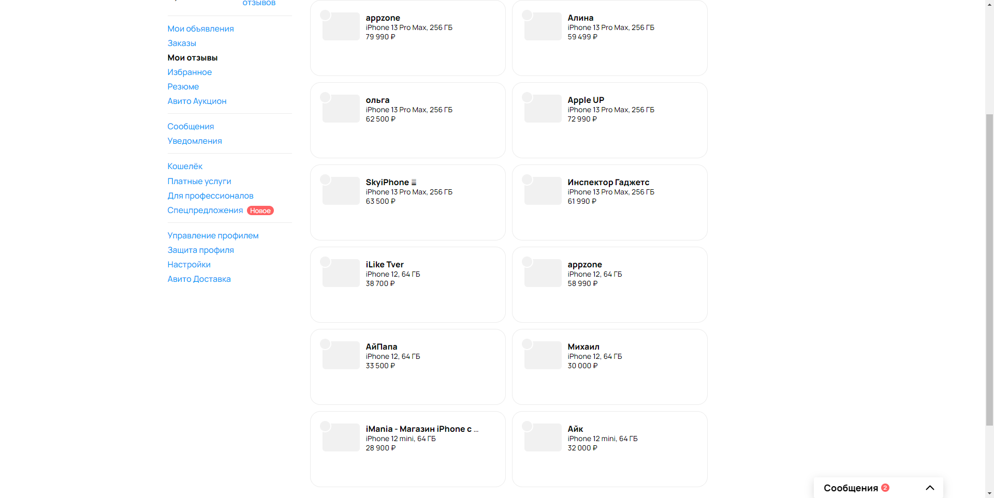Click the 28 900 ₽ price
The width and height of the screenshot is (994, 498).
click(x=381, y=448)
